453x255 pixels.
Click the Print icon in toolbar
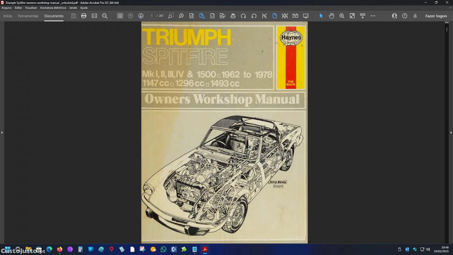click(84, 16)
